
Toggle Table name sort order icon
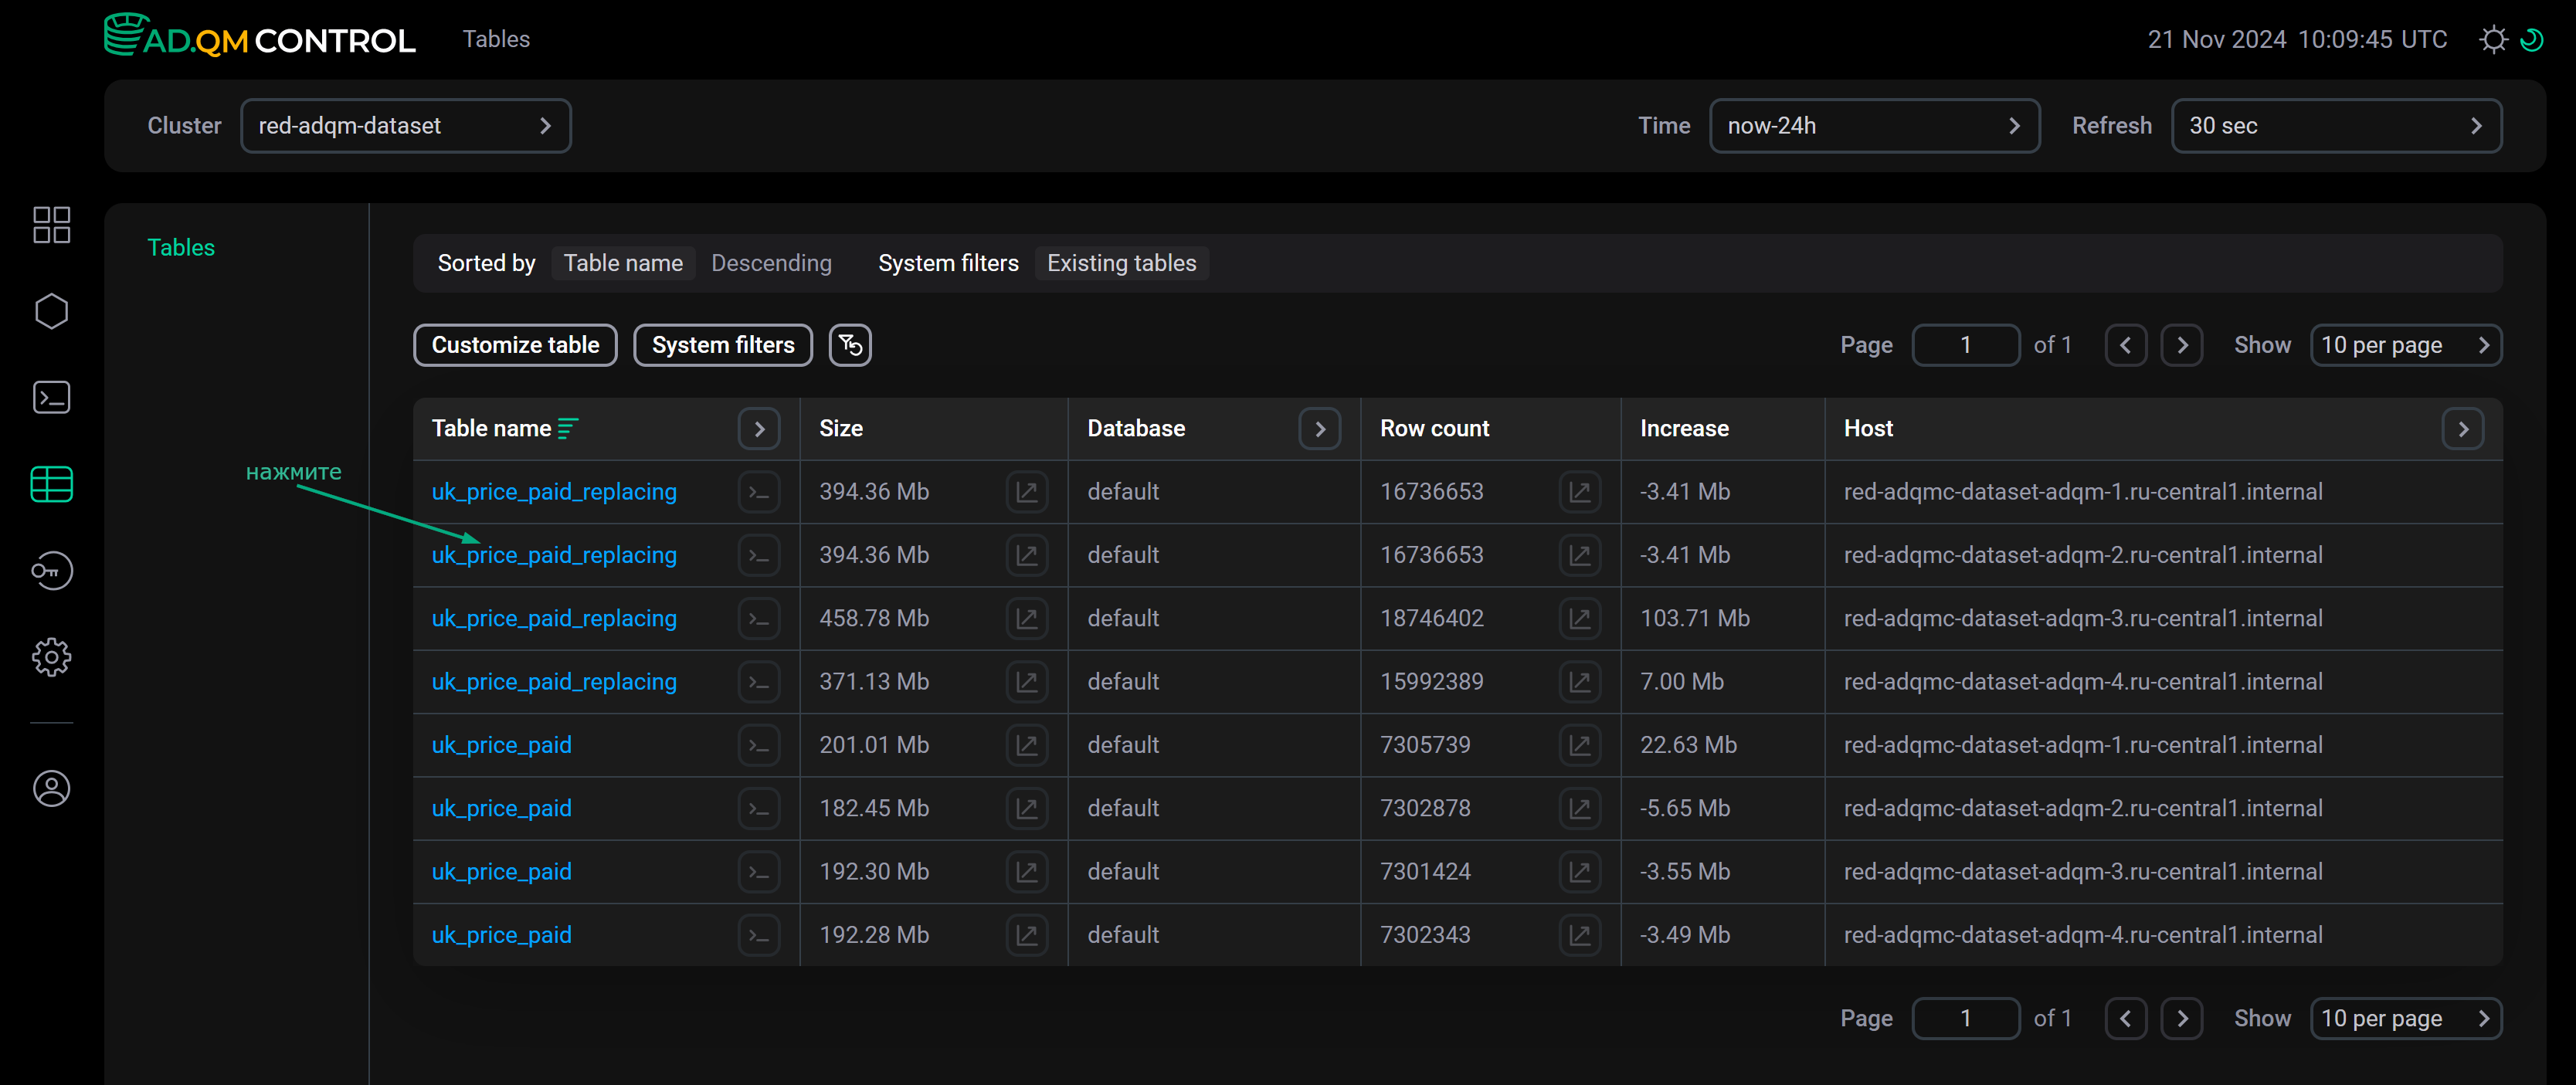coord(568,429)
